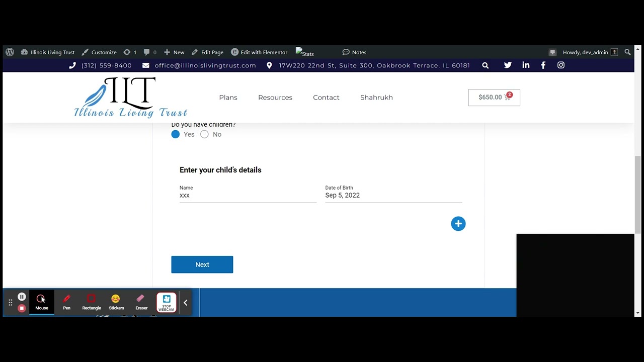The width and height of the screenshot is (644, 362).
Task: Visit the Twitter profile icon
Action: click(x=508, y=65)
